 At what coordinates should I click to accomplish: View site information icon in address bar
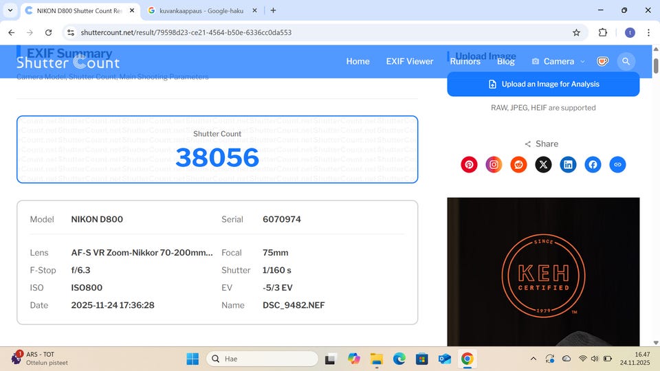71,32
